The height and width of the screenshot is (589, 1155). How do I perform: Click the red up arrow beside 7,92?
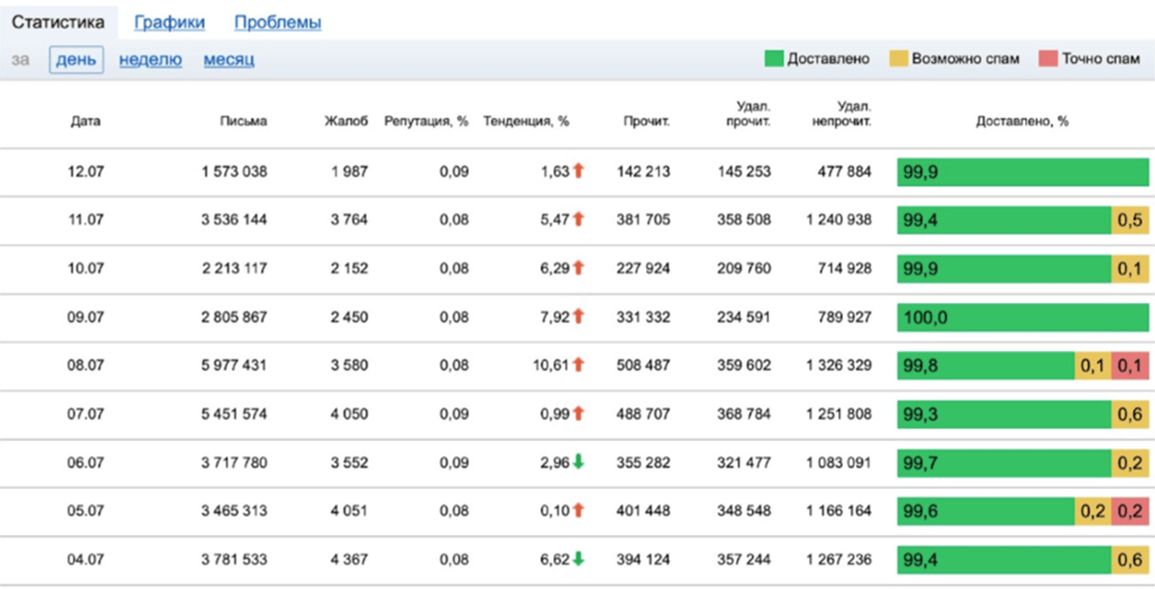pos(578,317)
